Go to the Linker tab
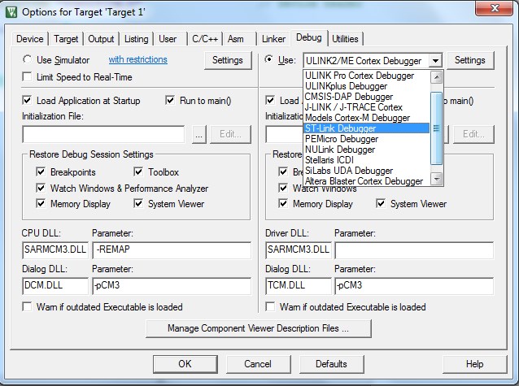 coord(273,39)
